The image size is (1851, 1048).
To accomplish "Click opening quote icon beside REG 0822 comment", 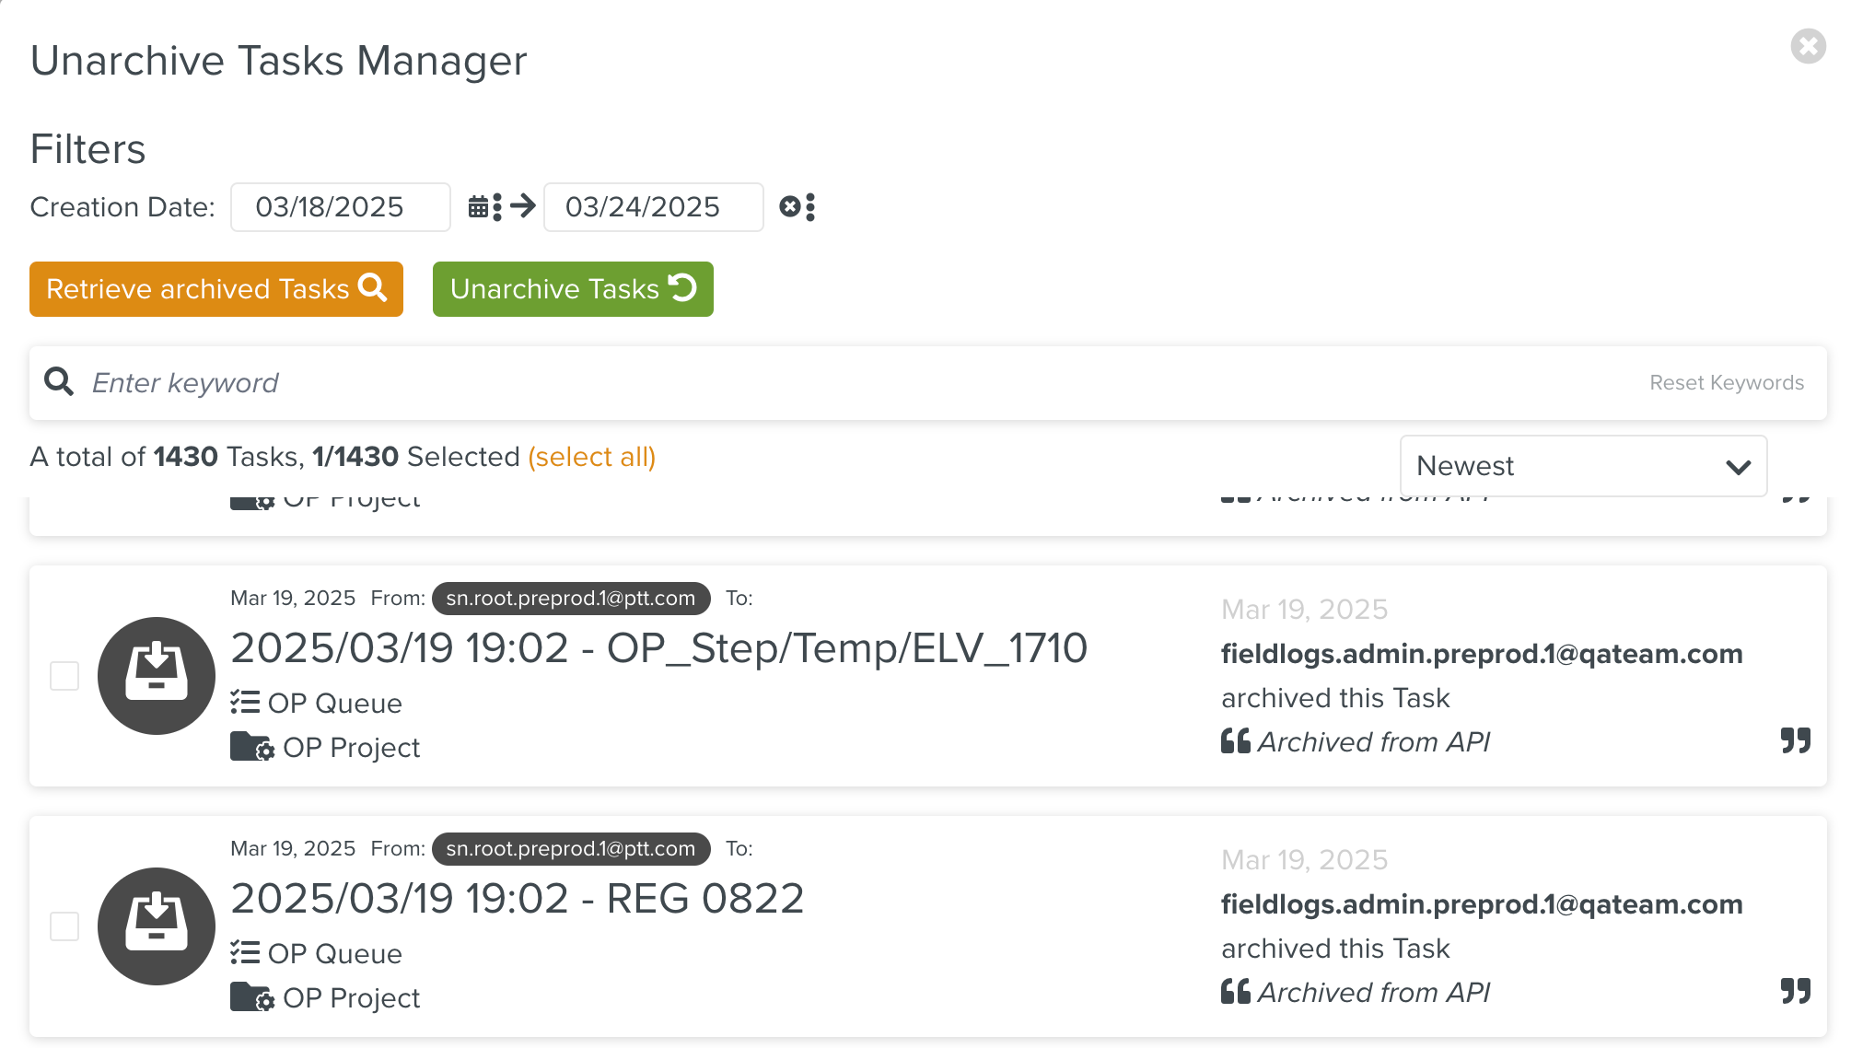I will tap(1235, 992).
